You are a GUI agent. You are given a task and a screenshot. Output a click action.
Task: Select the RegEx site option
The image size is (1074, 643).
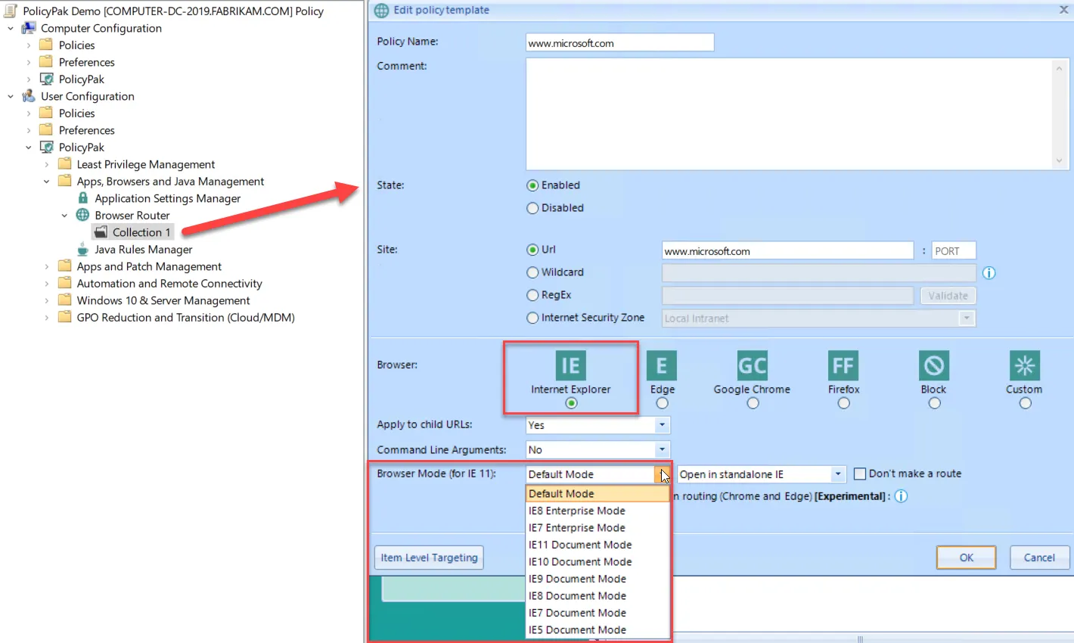click(532, 295)
